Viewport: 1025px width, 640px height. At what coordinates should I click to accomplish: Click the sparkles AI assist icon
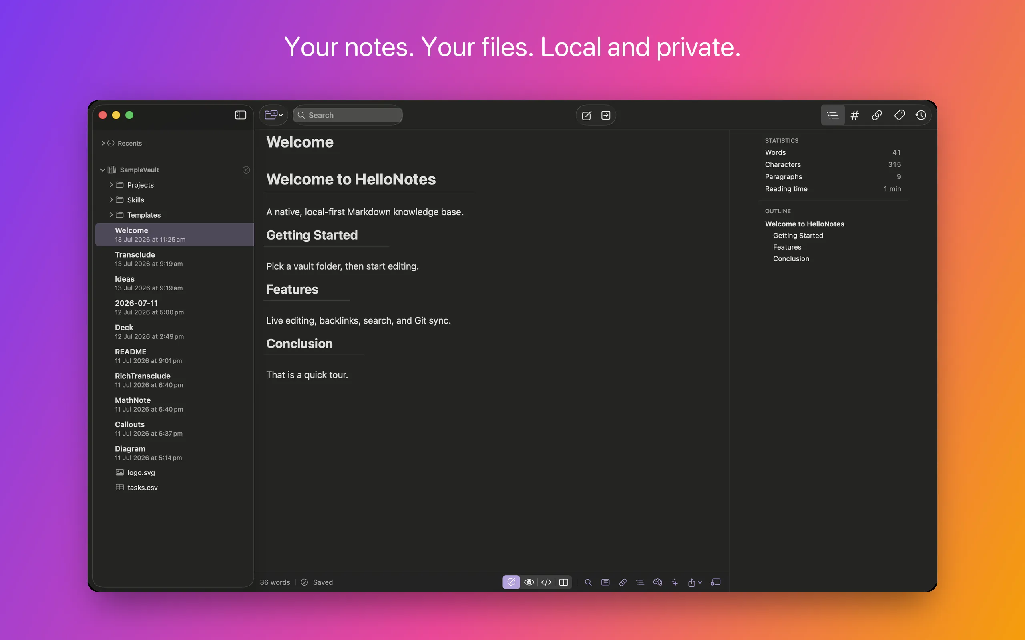(675, 582)
